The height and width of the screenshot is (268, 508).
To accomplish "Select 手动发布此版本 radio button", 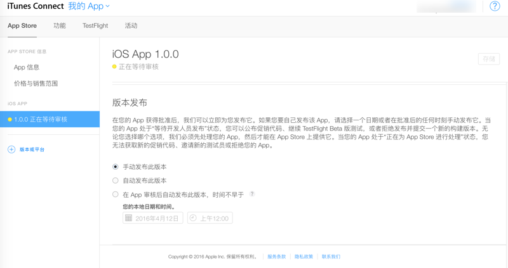I will [x=116, y=167].
